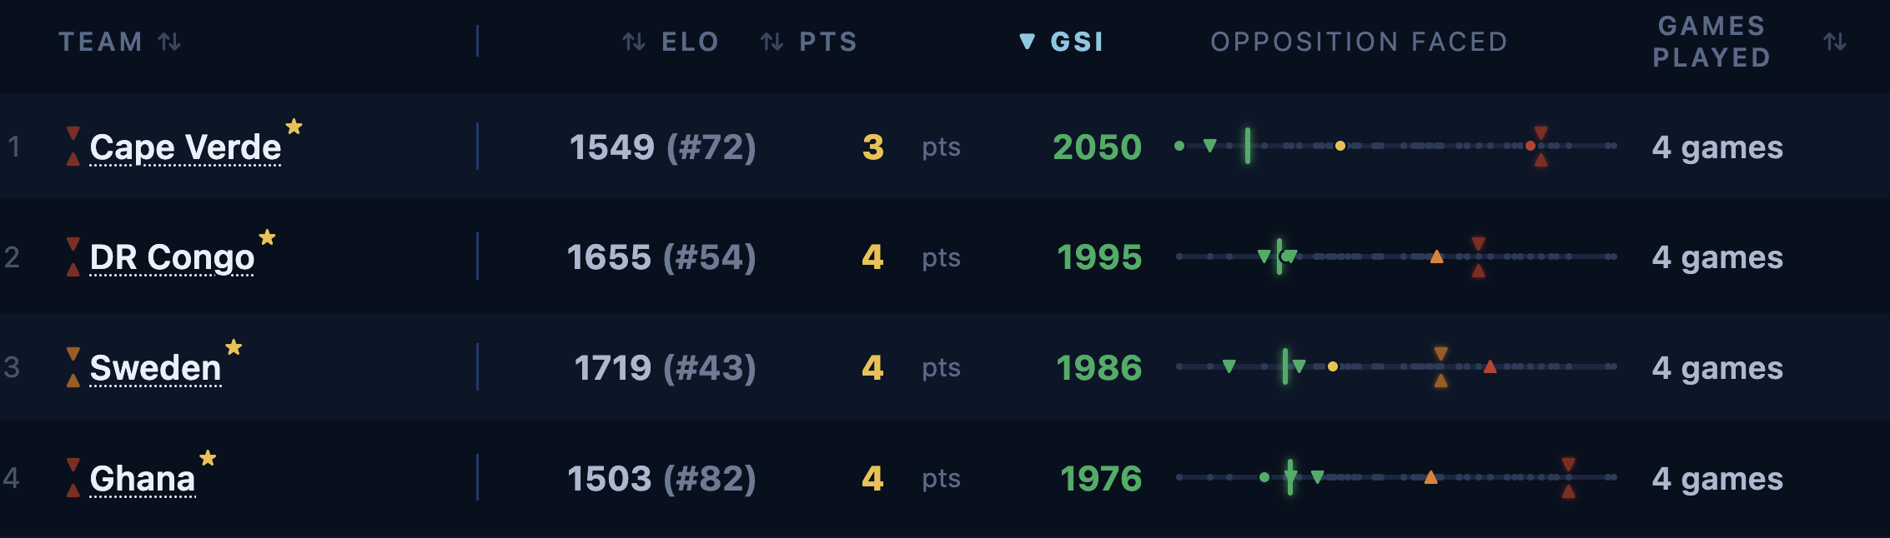
Task: Click orange triangle on Ghana opposition chart
Action: click(1431, 477)
